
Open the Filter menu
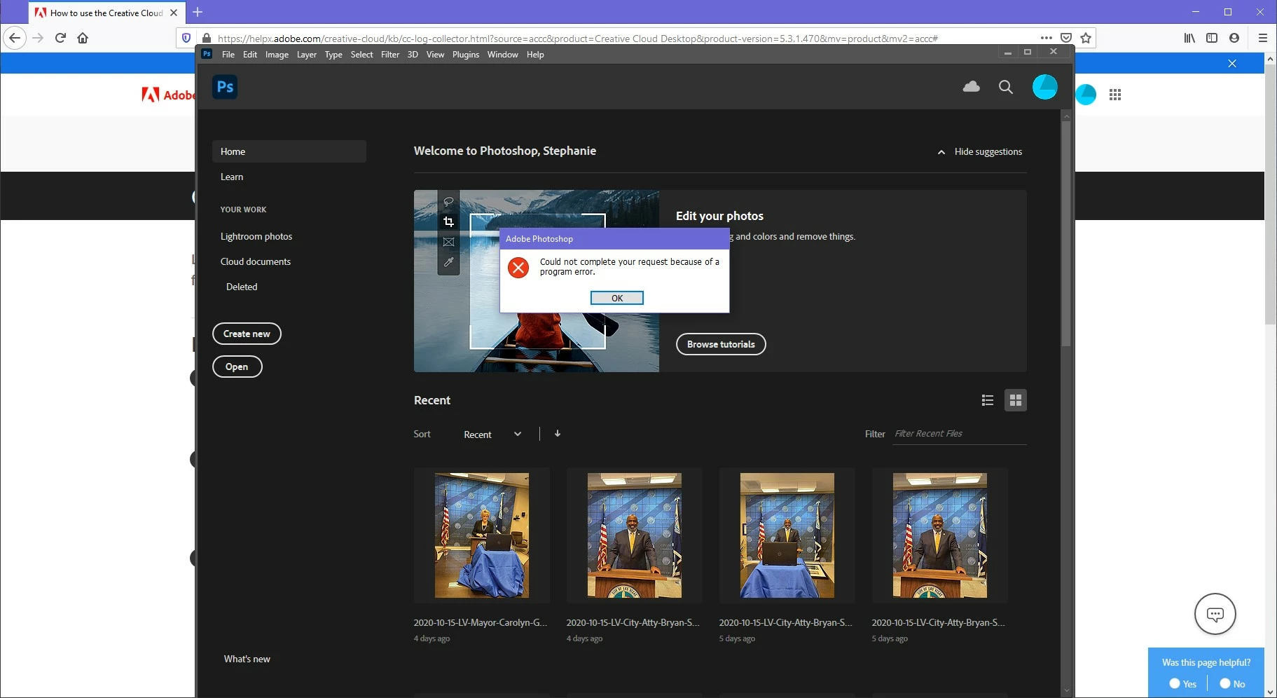(390, 55)
